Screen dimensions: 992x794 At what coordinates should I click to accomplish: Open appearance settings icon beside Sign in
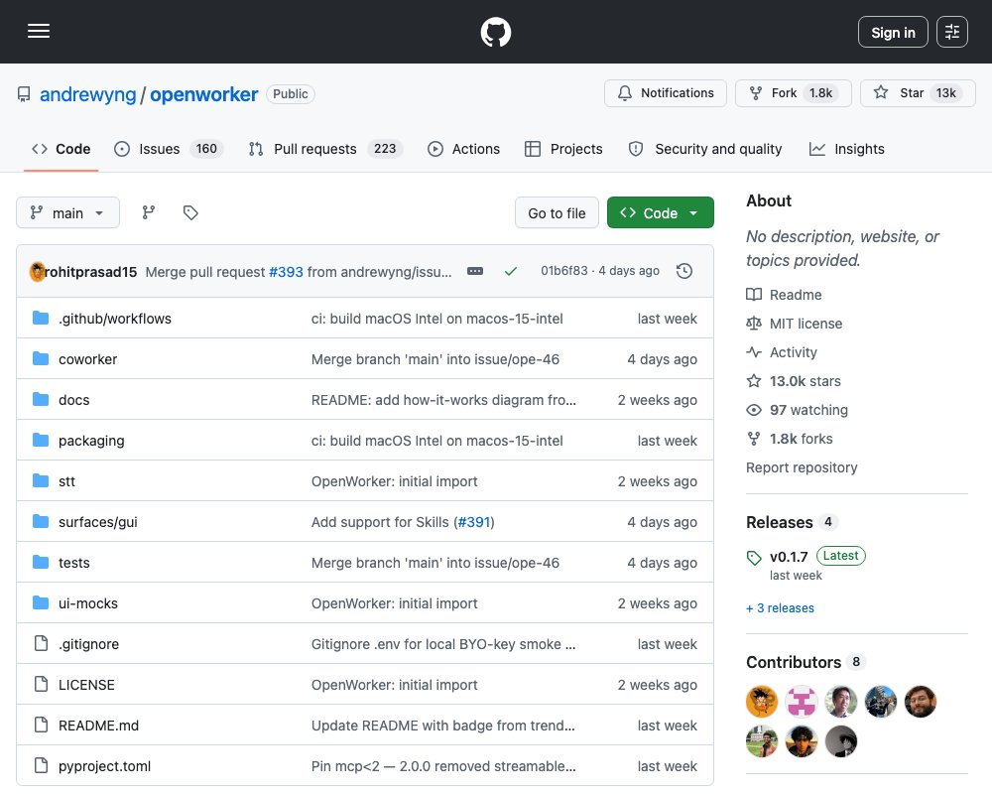951,32
